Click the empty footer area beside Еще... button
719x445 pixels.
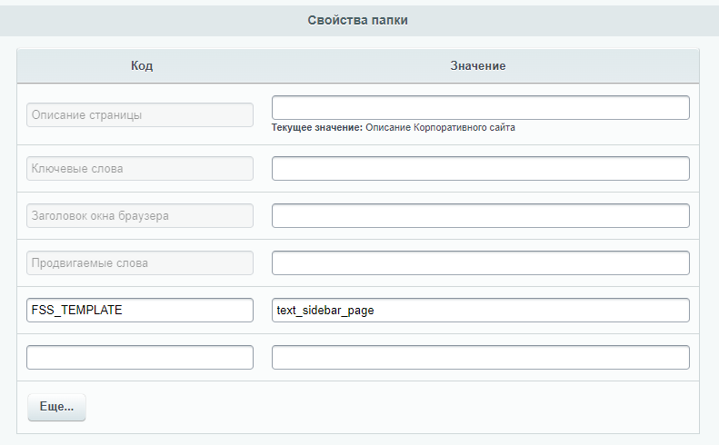(392, 407)
